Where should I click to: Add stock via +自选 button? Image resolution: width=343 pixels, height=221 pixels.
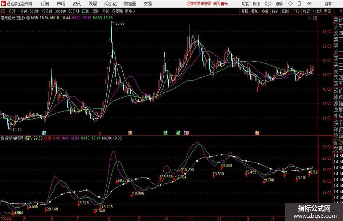coord(317,11)
